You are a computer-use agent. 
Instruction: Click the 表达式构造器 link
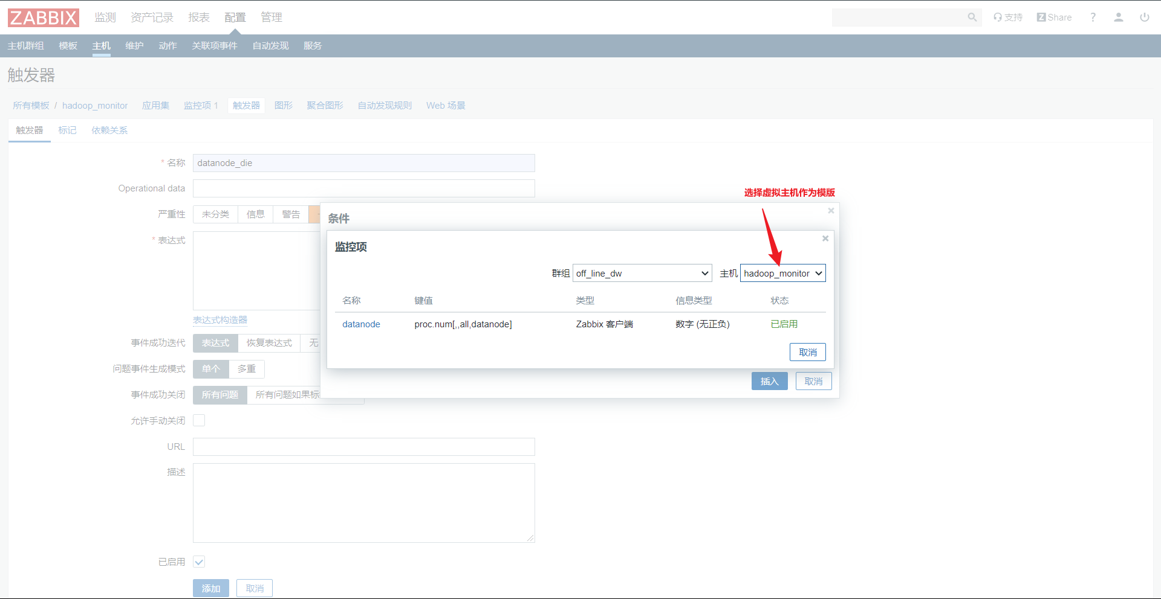pos(220,320)
